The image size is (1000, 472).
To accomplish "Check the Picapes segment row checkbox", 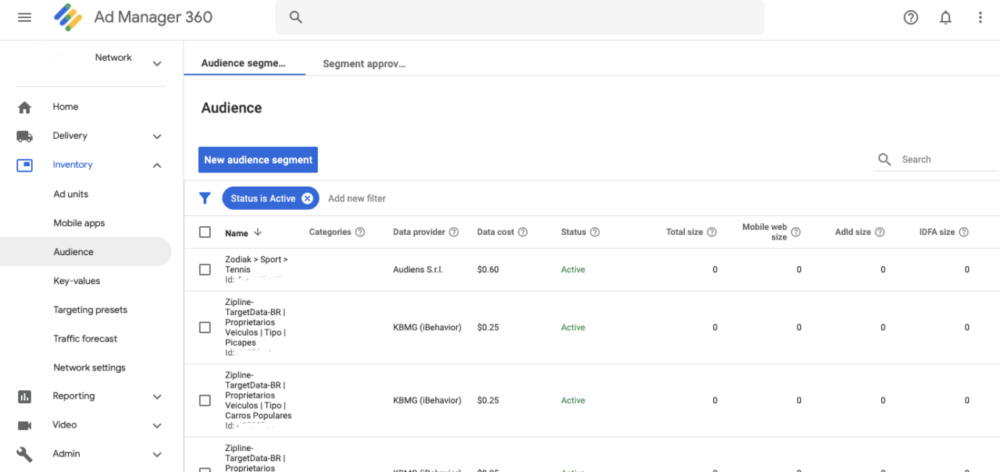I will click(205, 327).
